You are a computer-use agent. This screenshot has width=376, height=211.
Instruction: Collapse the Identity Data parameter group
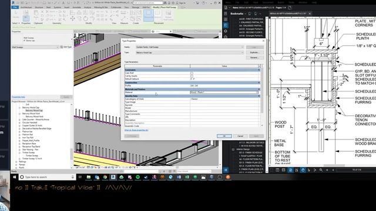tap(259, 96)
